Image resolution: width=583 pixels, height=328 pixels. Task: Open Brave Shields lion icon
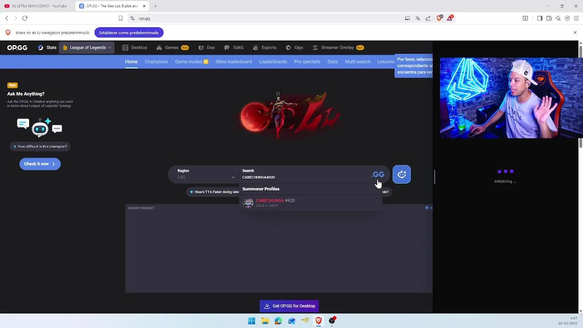pyautogui.click(x=439, y=18)
